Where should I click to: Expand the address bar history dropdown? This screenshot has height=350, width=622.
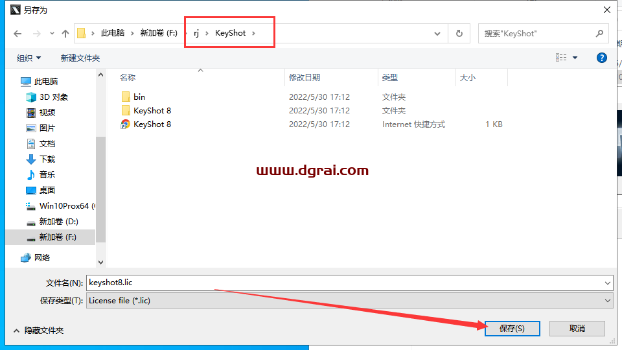pos(438,33)
